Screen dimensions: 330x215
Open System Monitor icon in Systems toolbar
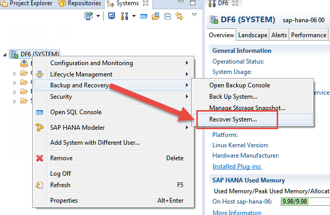click(111, 16)
